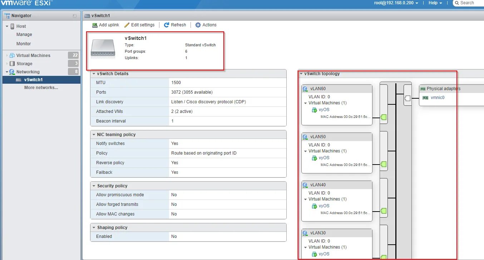Click the green port connector for vLAN40
Viewport: 484px width, 260px height.
click(384, 211)
